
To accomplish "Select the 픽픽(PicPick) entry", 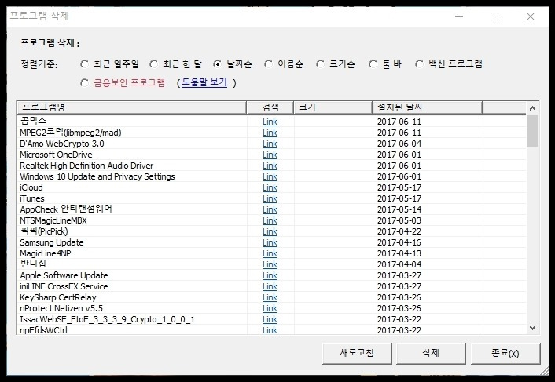I will [x=43, y=231].
